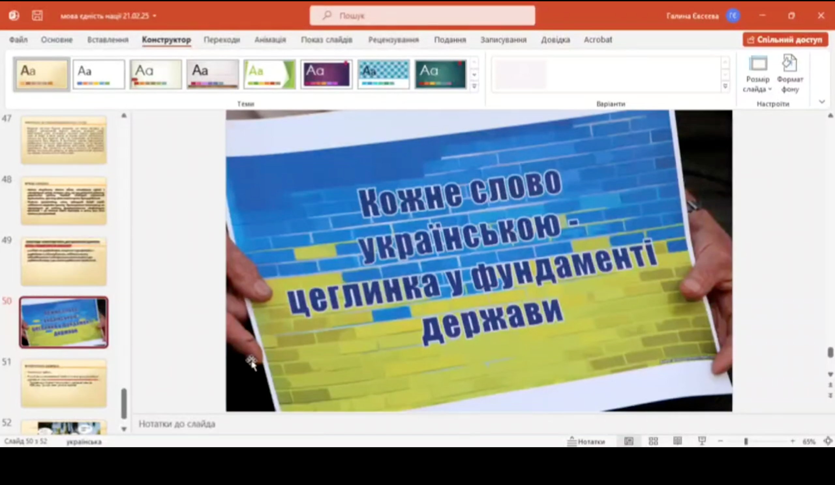Click the zoom in plus button
The height and width of the screenshot is (485, 835).
click(x=793, y=441)
